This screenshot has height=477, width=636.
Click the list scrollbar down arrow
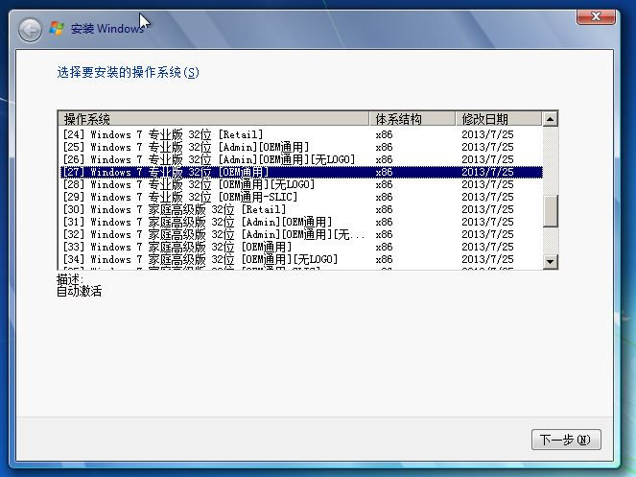(550, 261)
